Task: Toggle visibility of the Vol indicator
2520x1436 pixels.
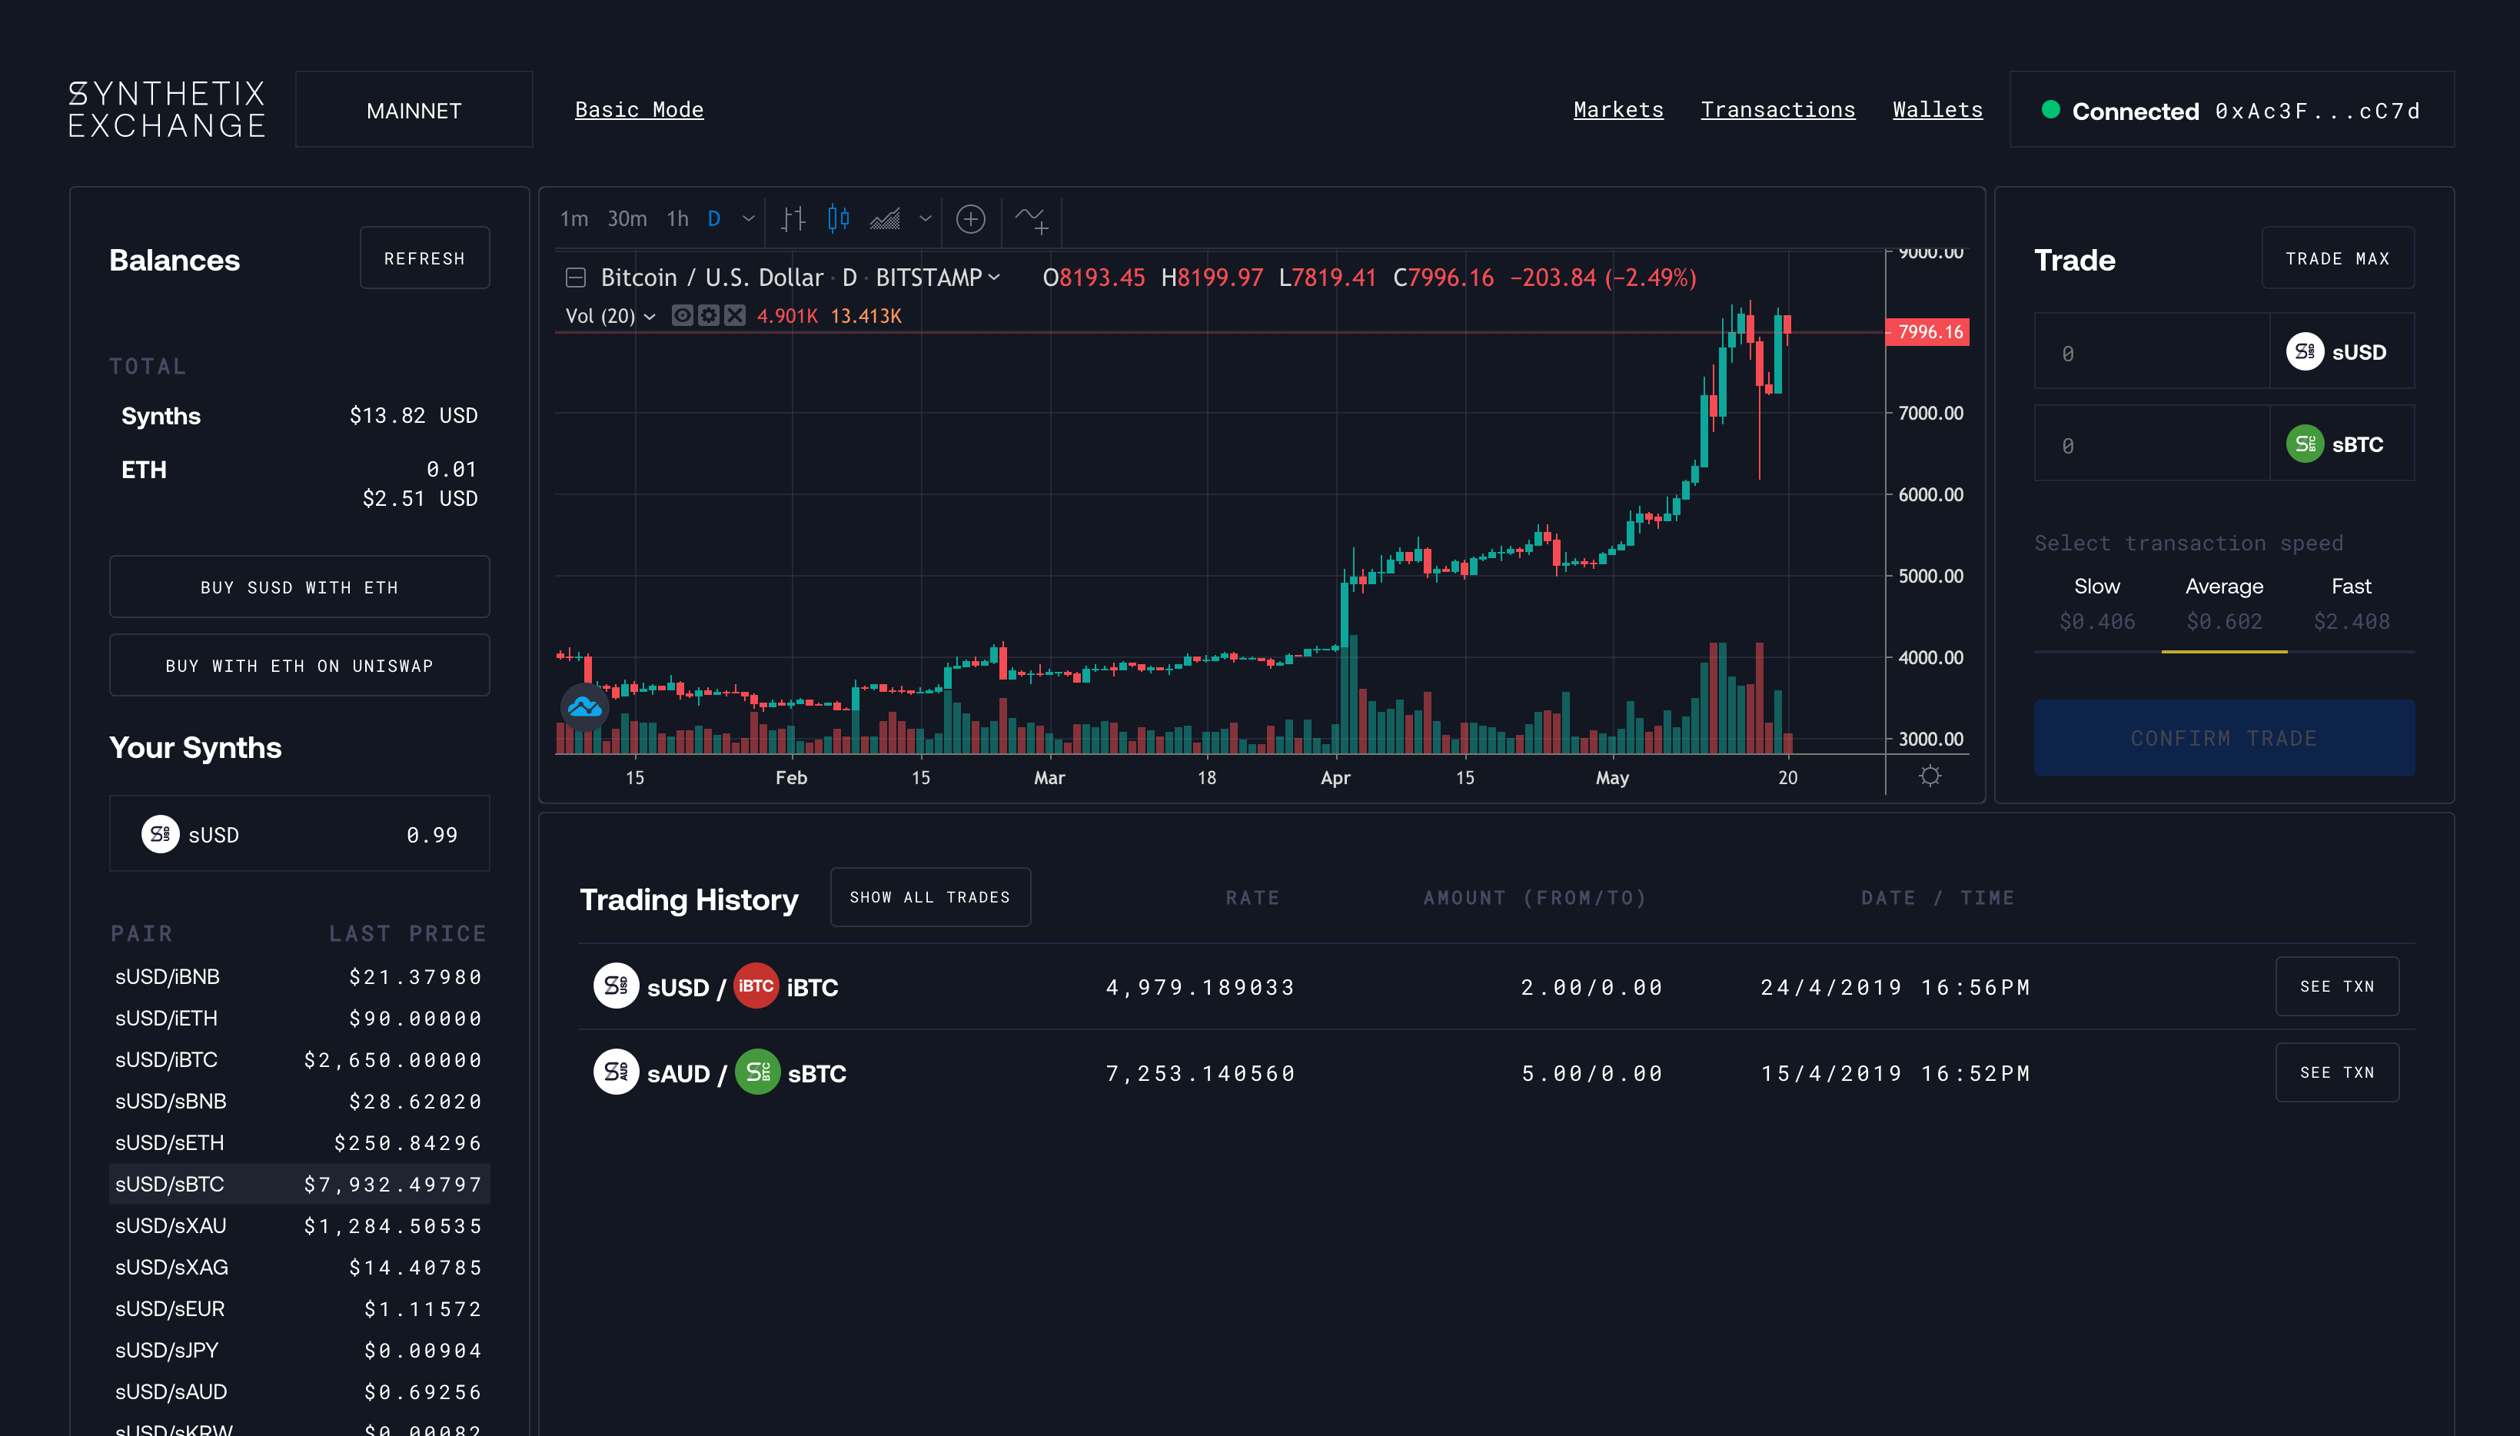Action: point(682,316)
